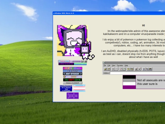Click the asexual pride flag in userbox

pyautogui.click(x=129, y=82)
